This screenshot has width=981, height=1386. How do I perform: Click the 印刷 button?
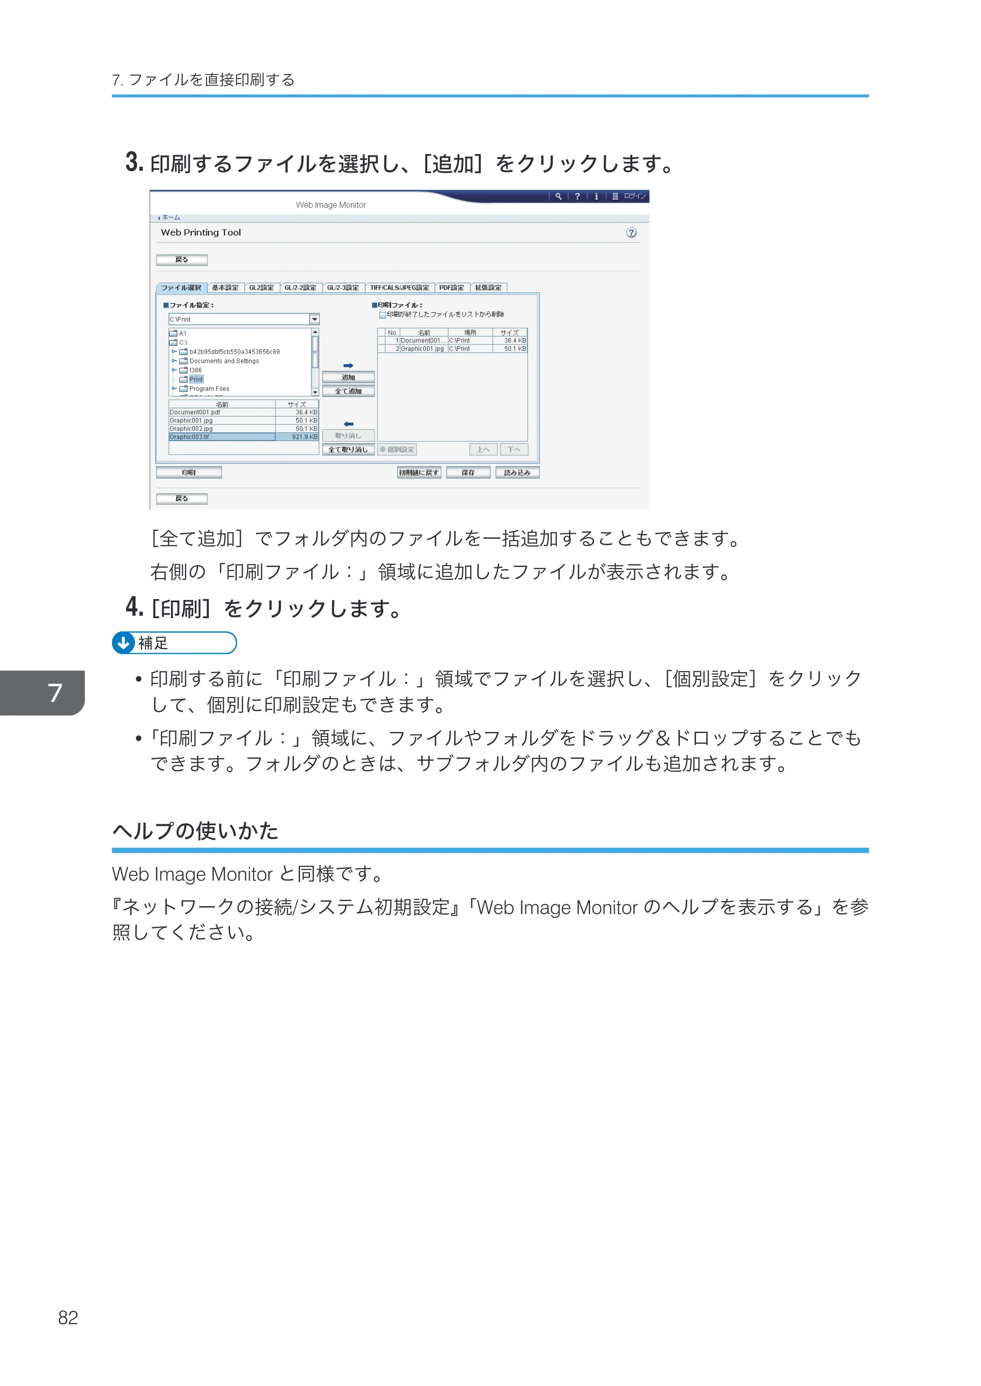189,472
